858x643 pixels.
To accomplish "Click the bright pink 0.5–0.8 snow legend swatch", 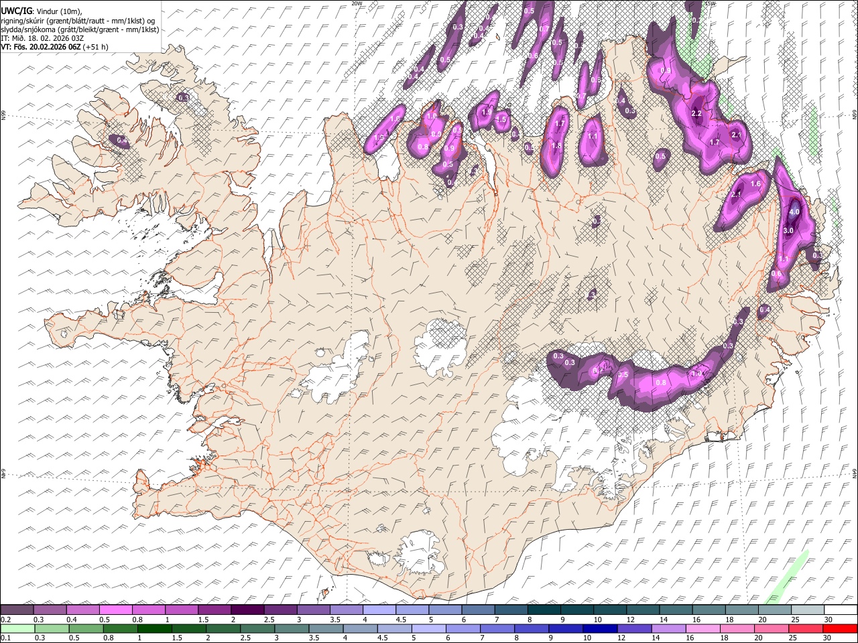I will pos(115,610).
